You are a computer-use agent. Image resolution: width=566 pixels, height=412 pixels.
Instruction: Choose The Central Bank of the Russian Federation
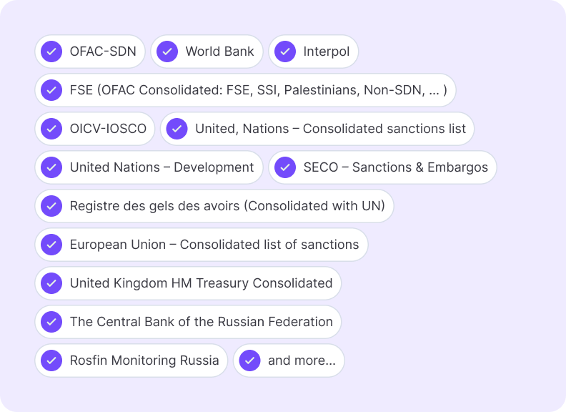click(x=188, y=322)
